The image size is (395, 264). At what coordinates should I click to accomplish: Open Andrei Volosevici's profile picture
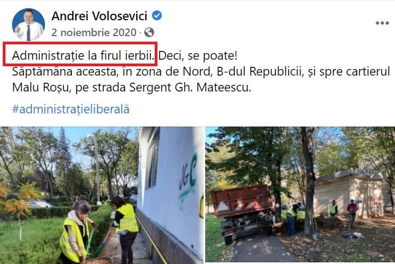(29, 25)
